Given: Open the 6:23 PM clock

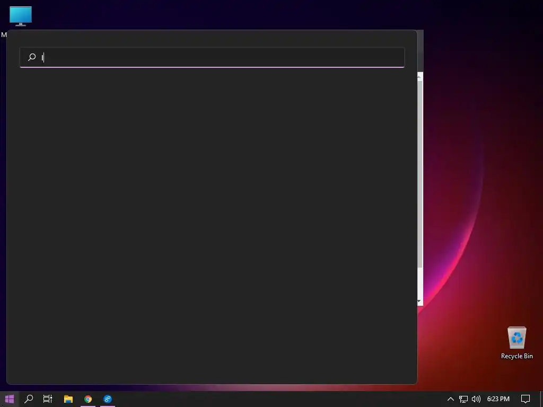Looking at the screenshot, I should click(x=498, y=399).
